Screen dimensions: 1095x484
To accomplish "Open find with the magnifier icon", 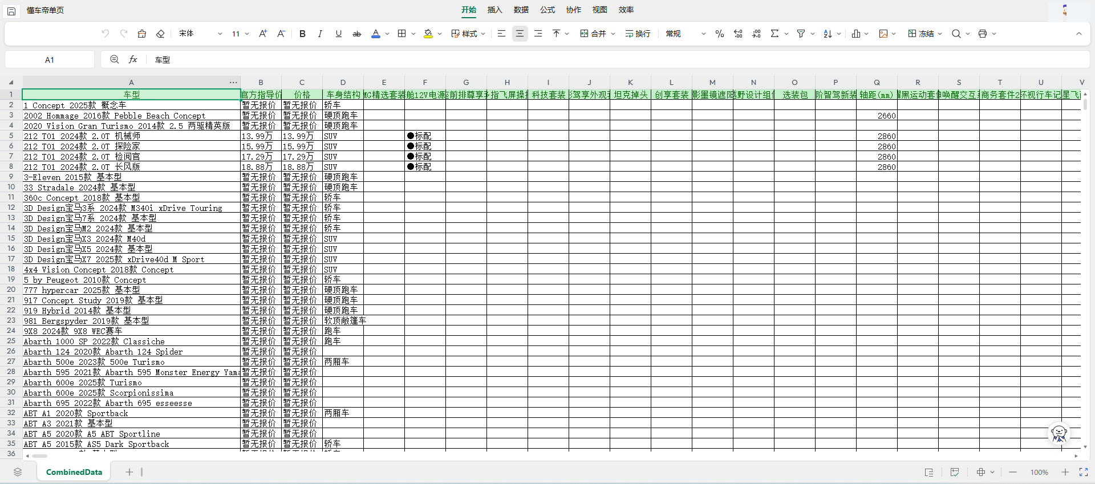I will coord(956,34).
